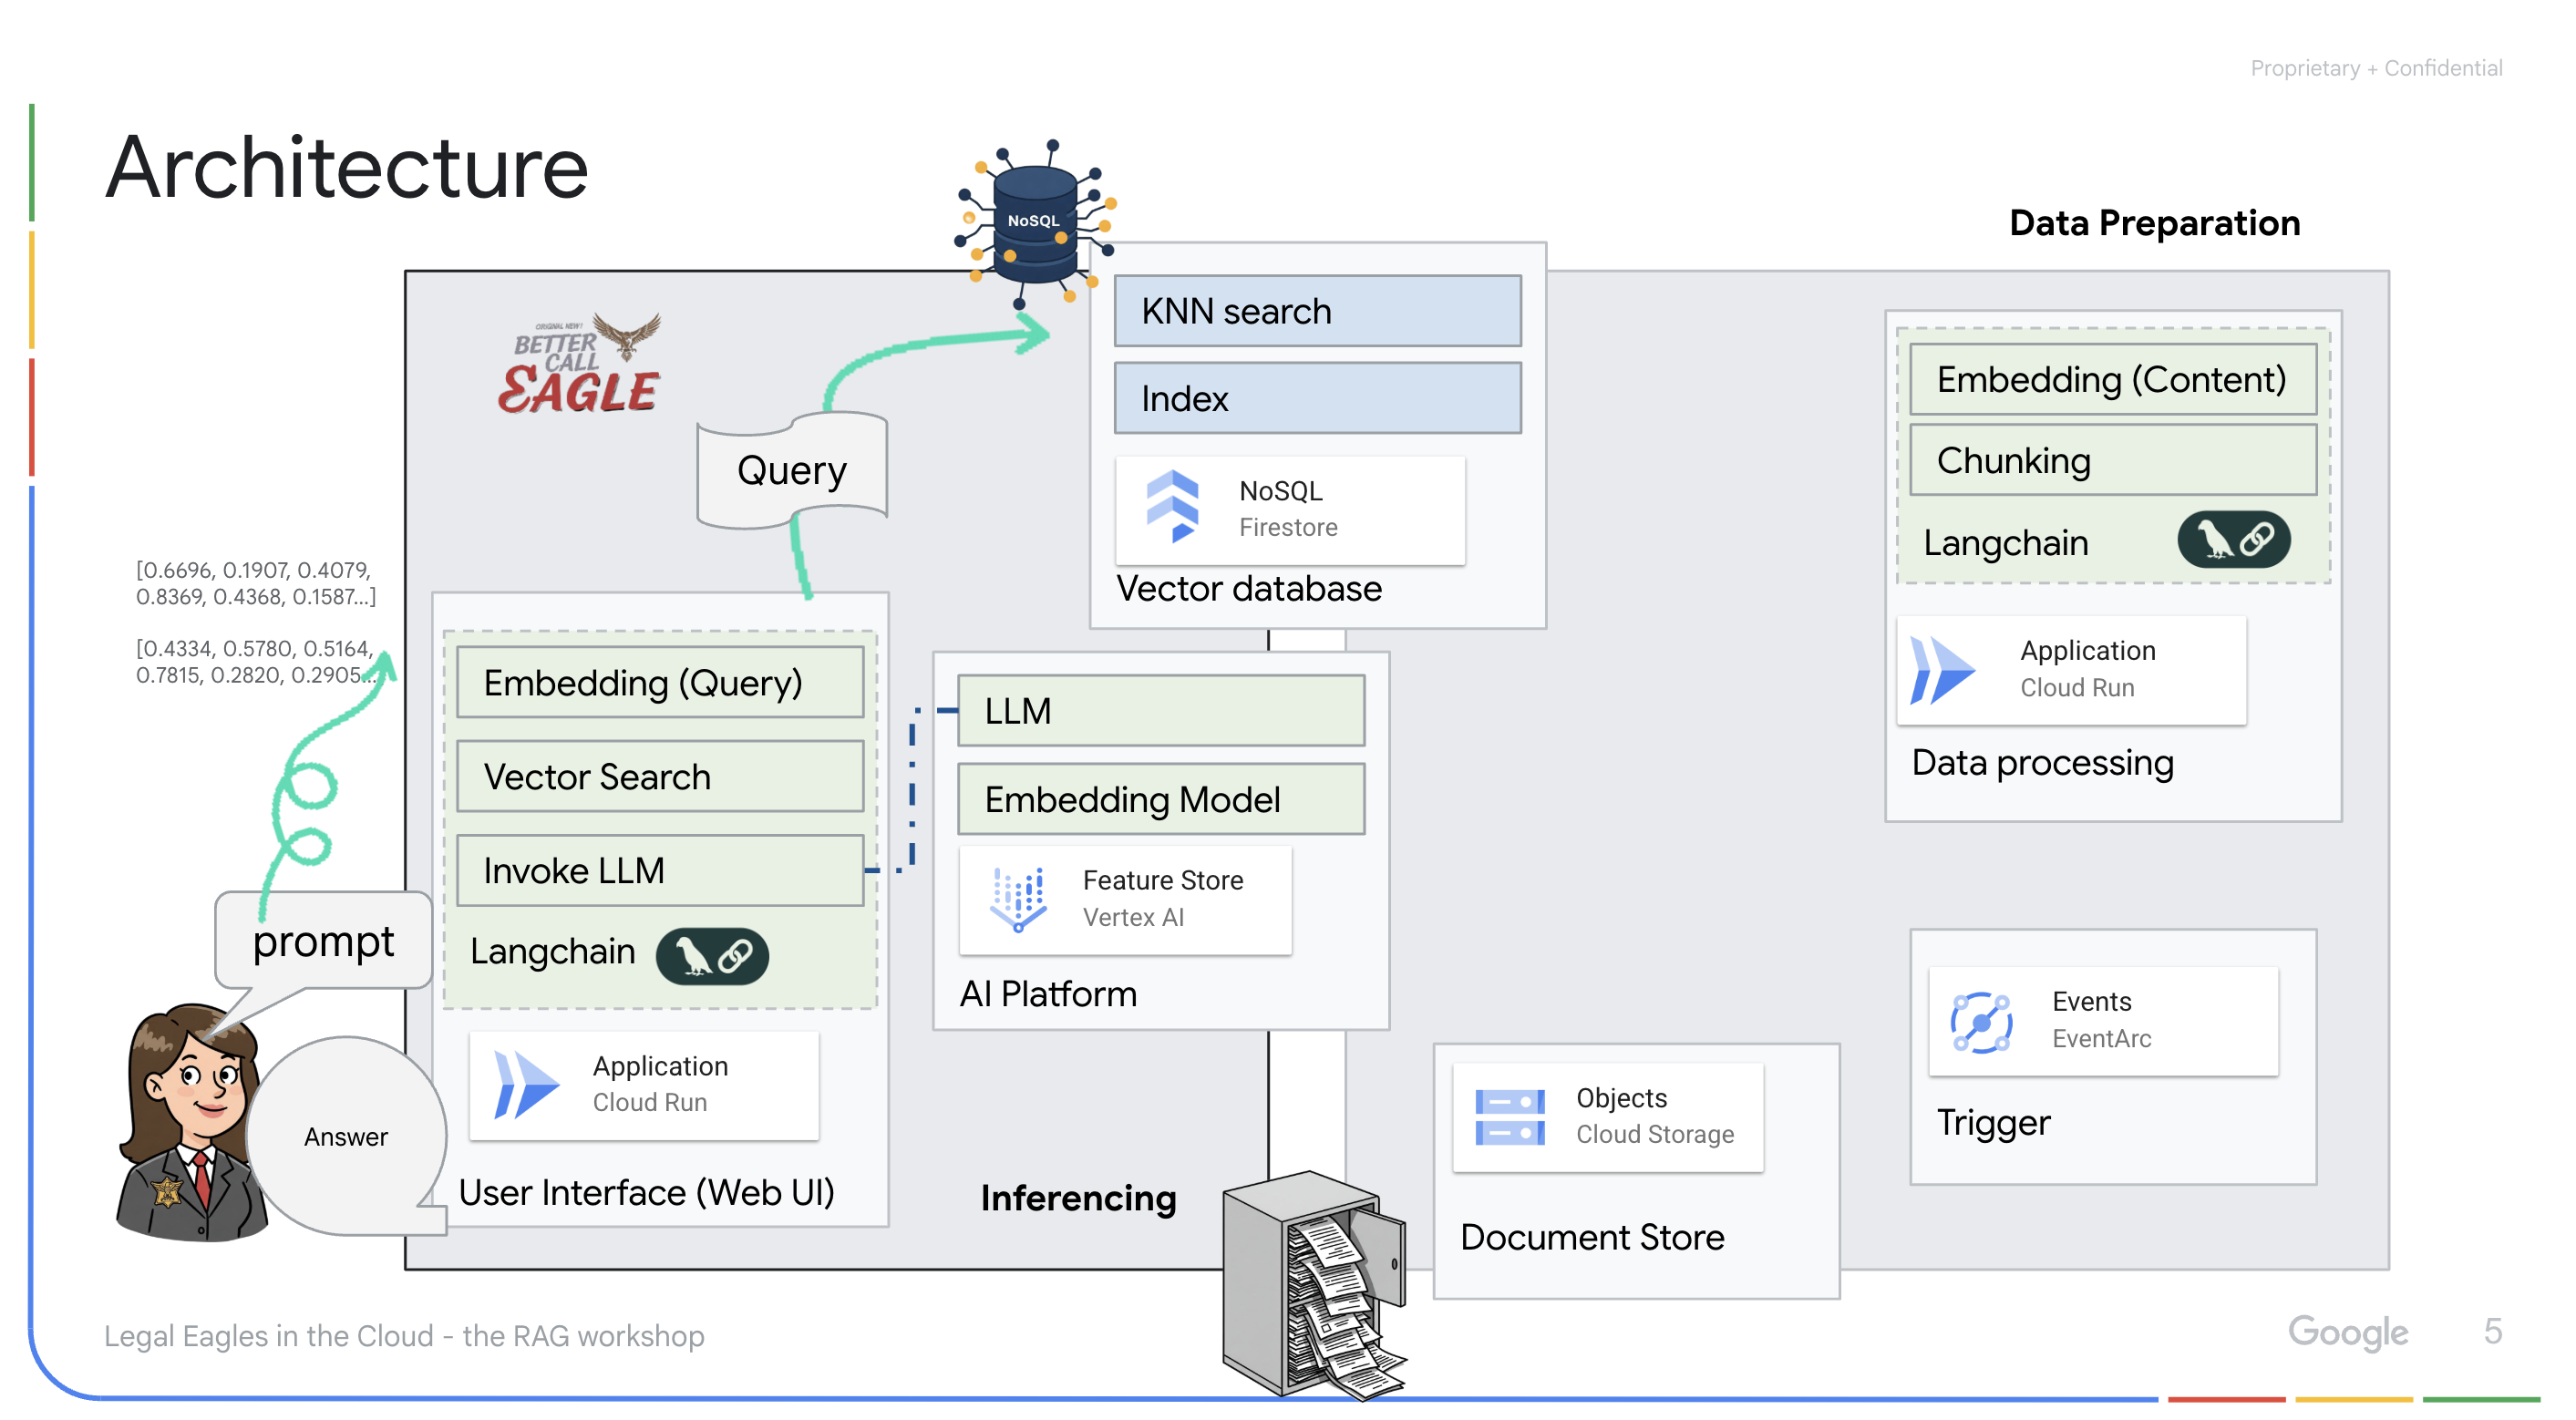Select the KNN search box
The height and width of the screenshot is (1420, 2576).
[x=1317, y=311]
